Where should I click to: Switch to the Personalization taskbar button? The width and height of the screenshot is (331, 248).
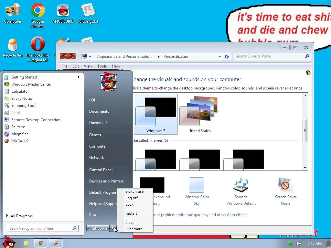(x=56, y=243)
